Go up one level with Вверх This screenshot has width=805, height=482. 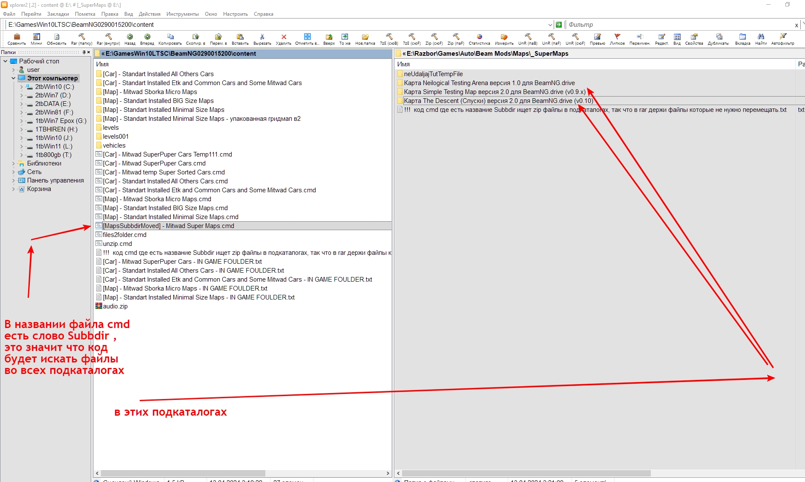tap(329, 39)
